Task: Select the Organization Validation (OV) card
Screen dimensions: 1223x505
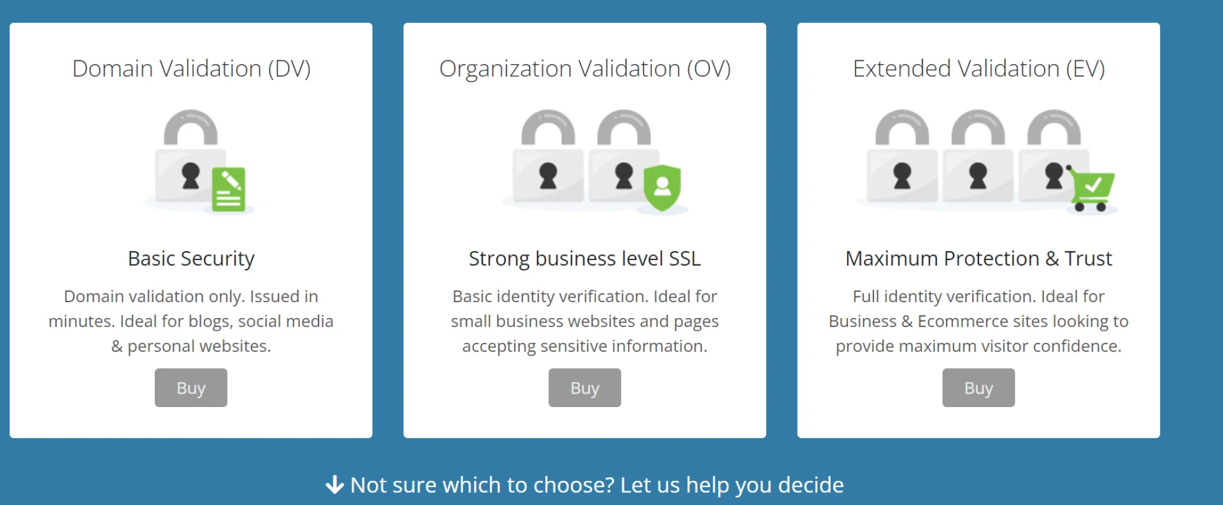Action: pyautogui.click(x=584, y=229)
